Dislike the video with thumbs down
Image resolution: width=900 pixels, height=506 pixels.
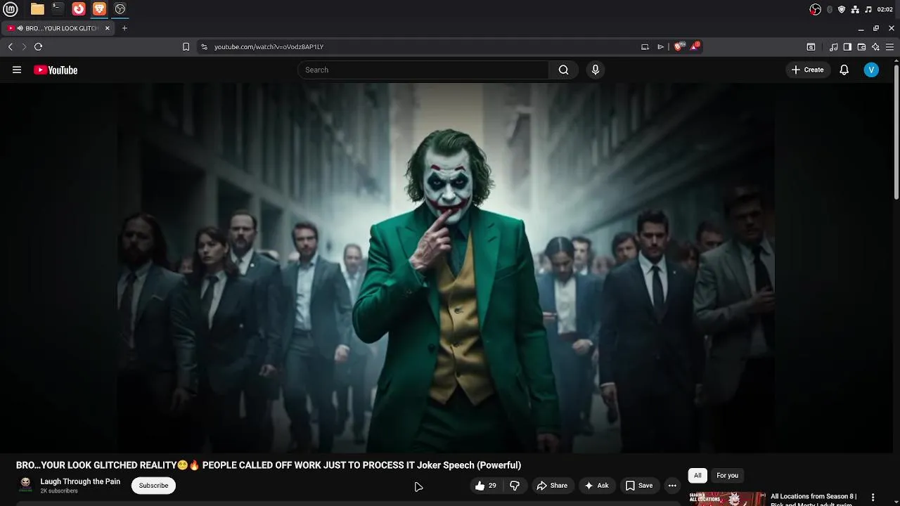coord(515,486)
